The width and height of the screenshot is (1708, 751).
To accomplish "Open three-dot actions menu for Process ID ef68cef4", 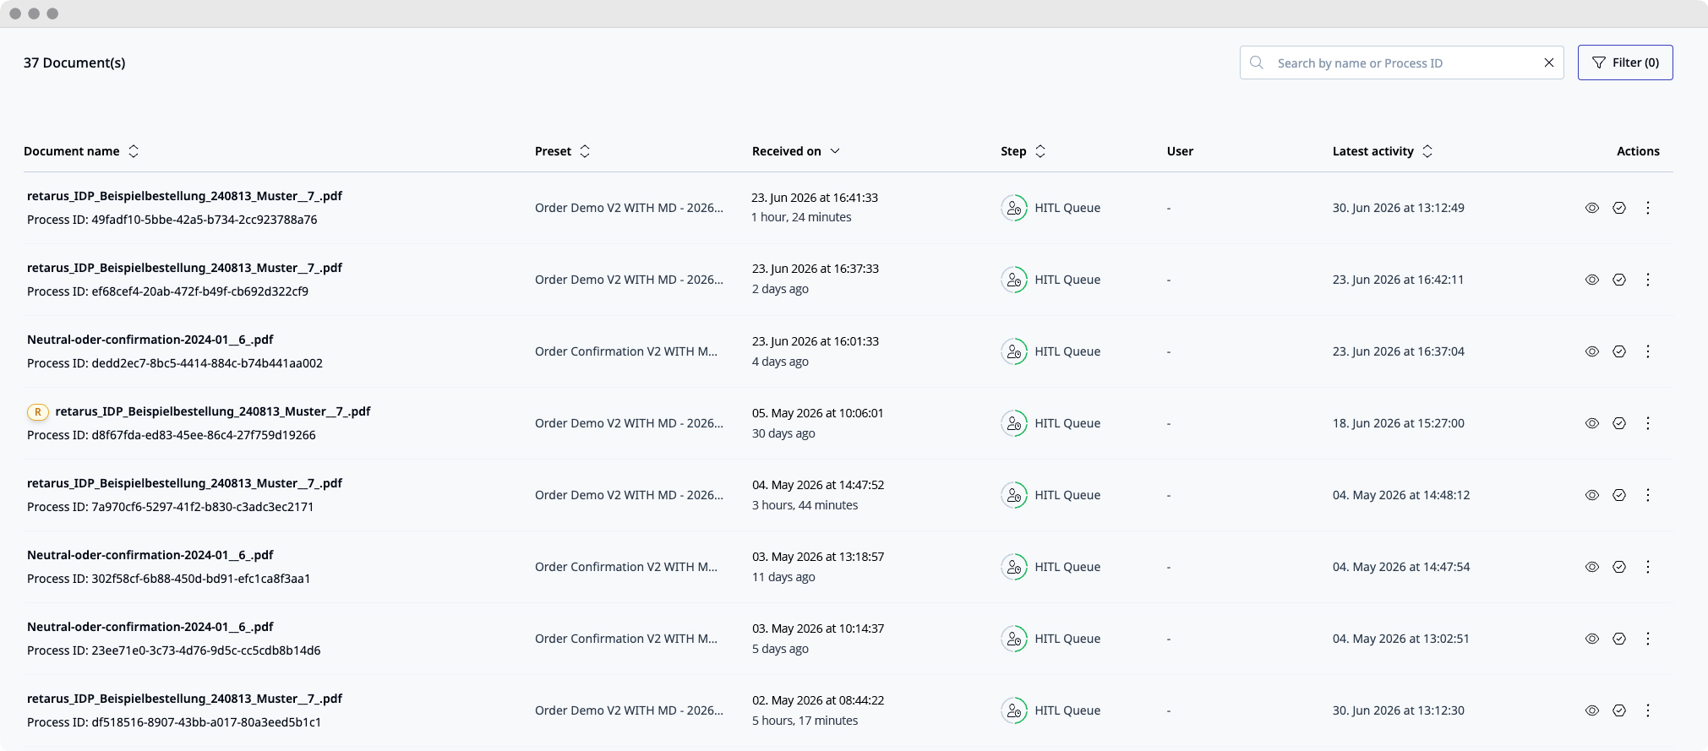I will click(1648, 280).
